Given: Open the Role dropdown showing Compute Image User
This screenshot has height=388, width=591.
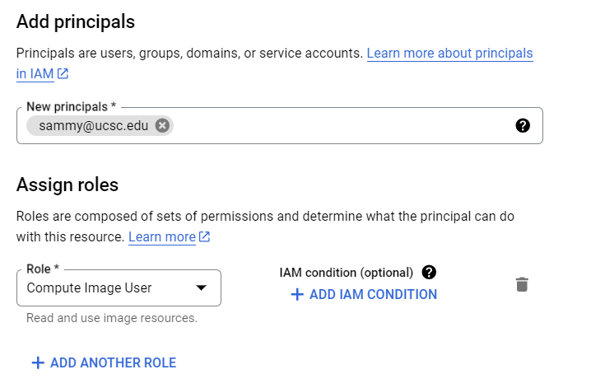Looking at the screenshot, I should [x=107, y=288].
